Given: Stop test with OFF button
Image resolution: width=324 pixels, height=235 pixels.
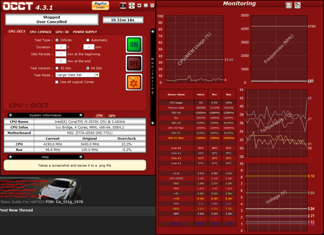Looking at the screenshot, I should (134, 63).
